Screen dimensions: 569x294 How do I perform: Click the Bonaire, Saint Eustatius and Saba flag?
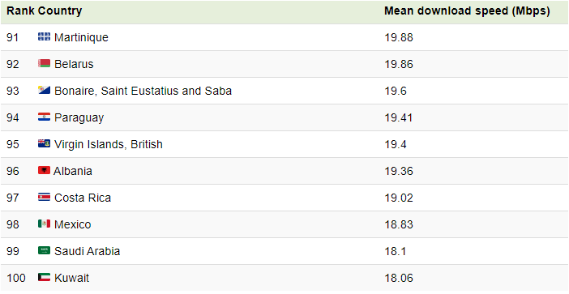44,90
